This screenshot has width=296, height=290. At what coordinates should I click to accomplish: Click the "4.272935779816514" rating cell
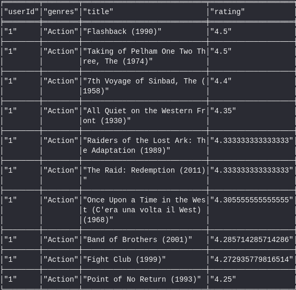pos(252,259)
